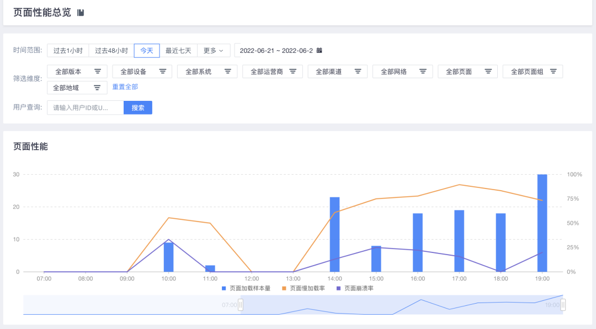Click filter icon on 全部网络
The width and height of the screenshot is (596, 329).
pyautogui.click(x=423, y=72)
